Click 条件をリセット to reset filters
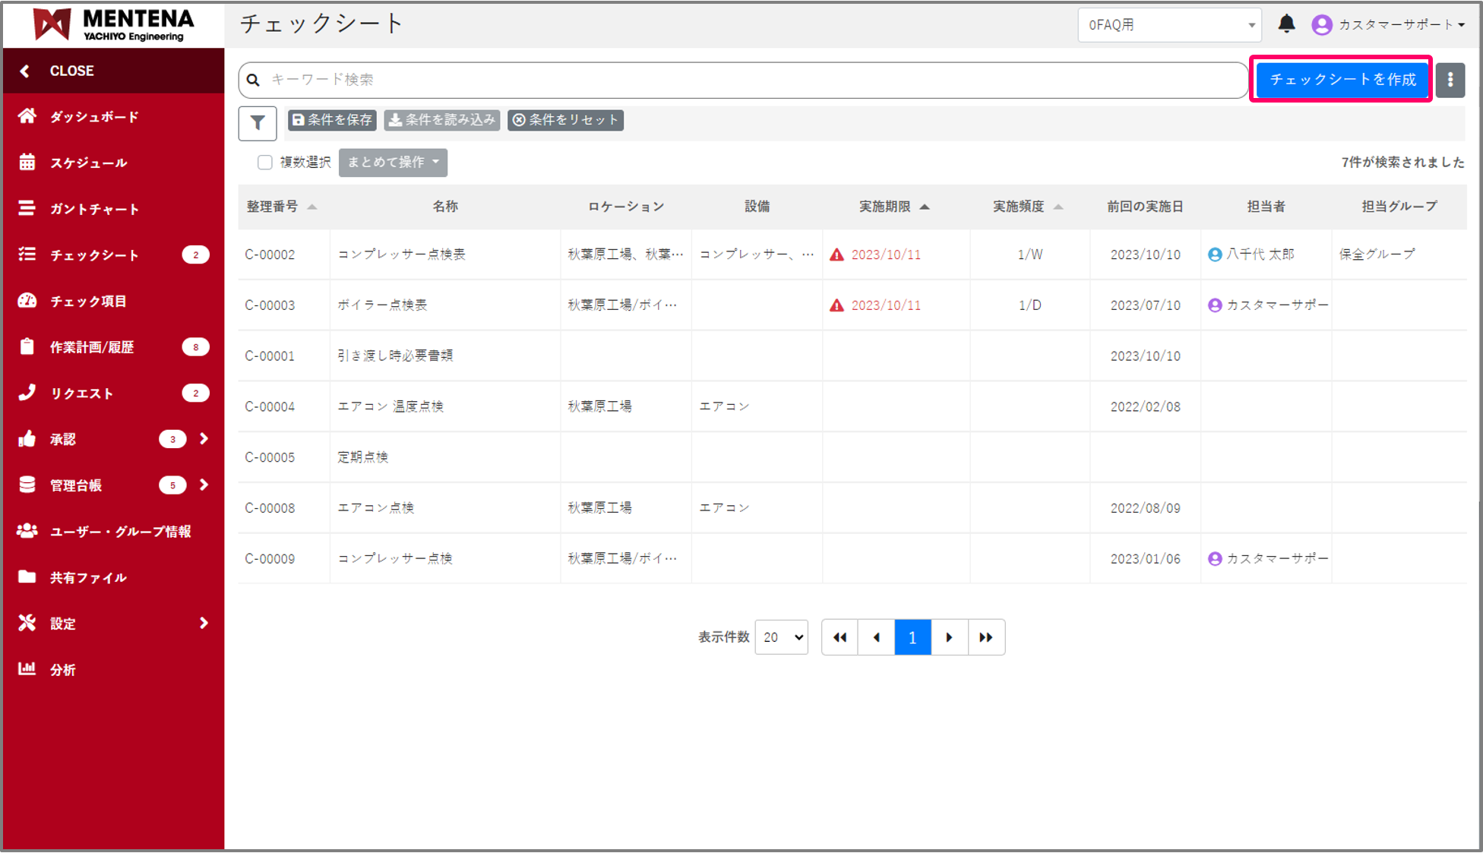The image size is (1483, 853). pyautogui.click(x=565, y=119)
